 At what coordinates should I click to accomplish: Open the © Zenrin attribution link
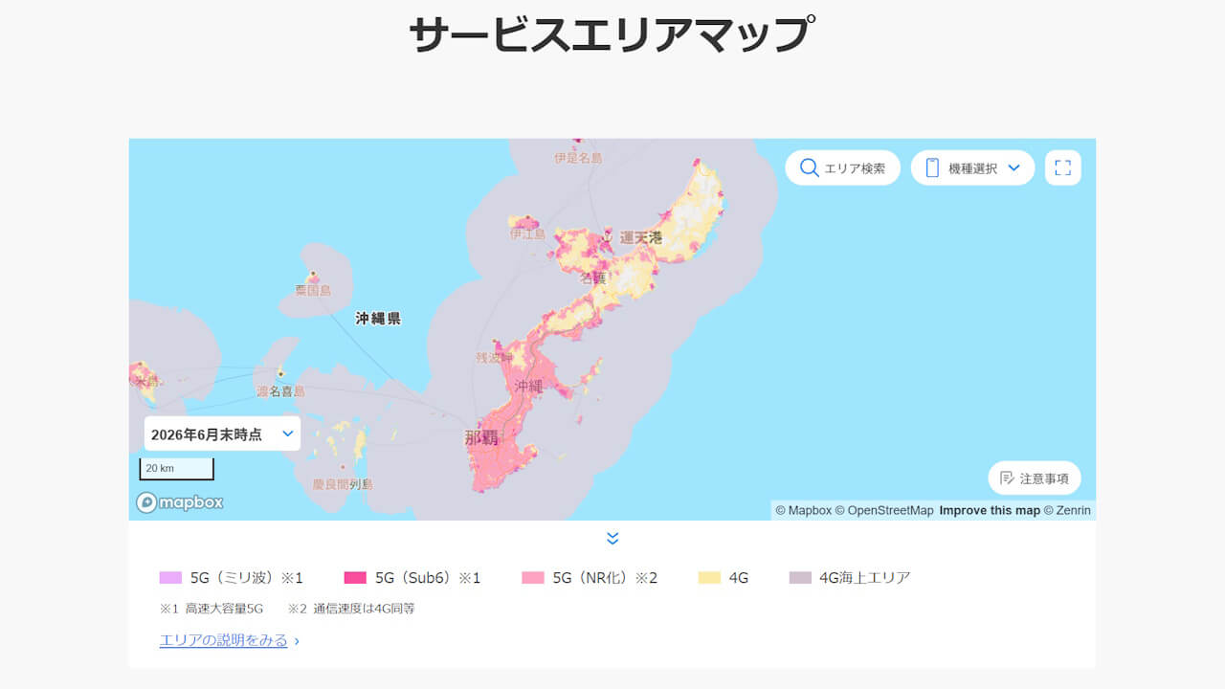[x=1067, y=511]
